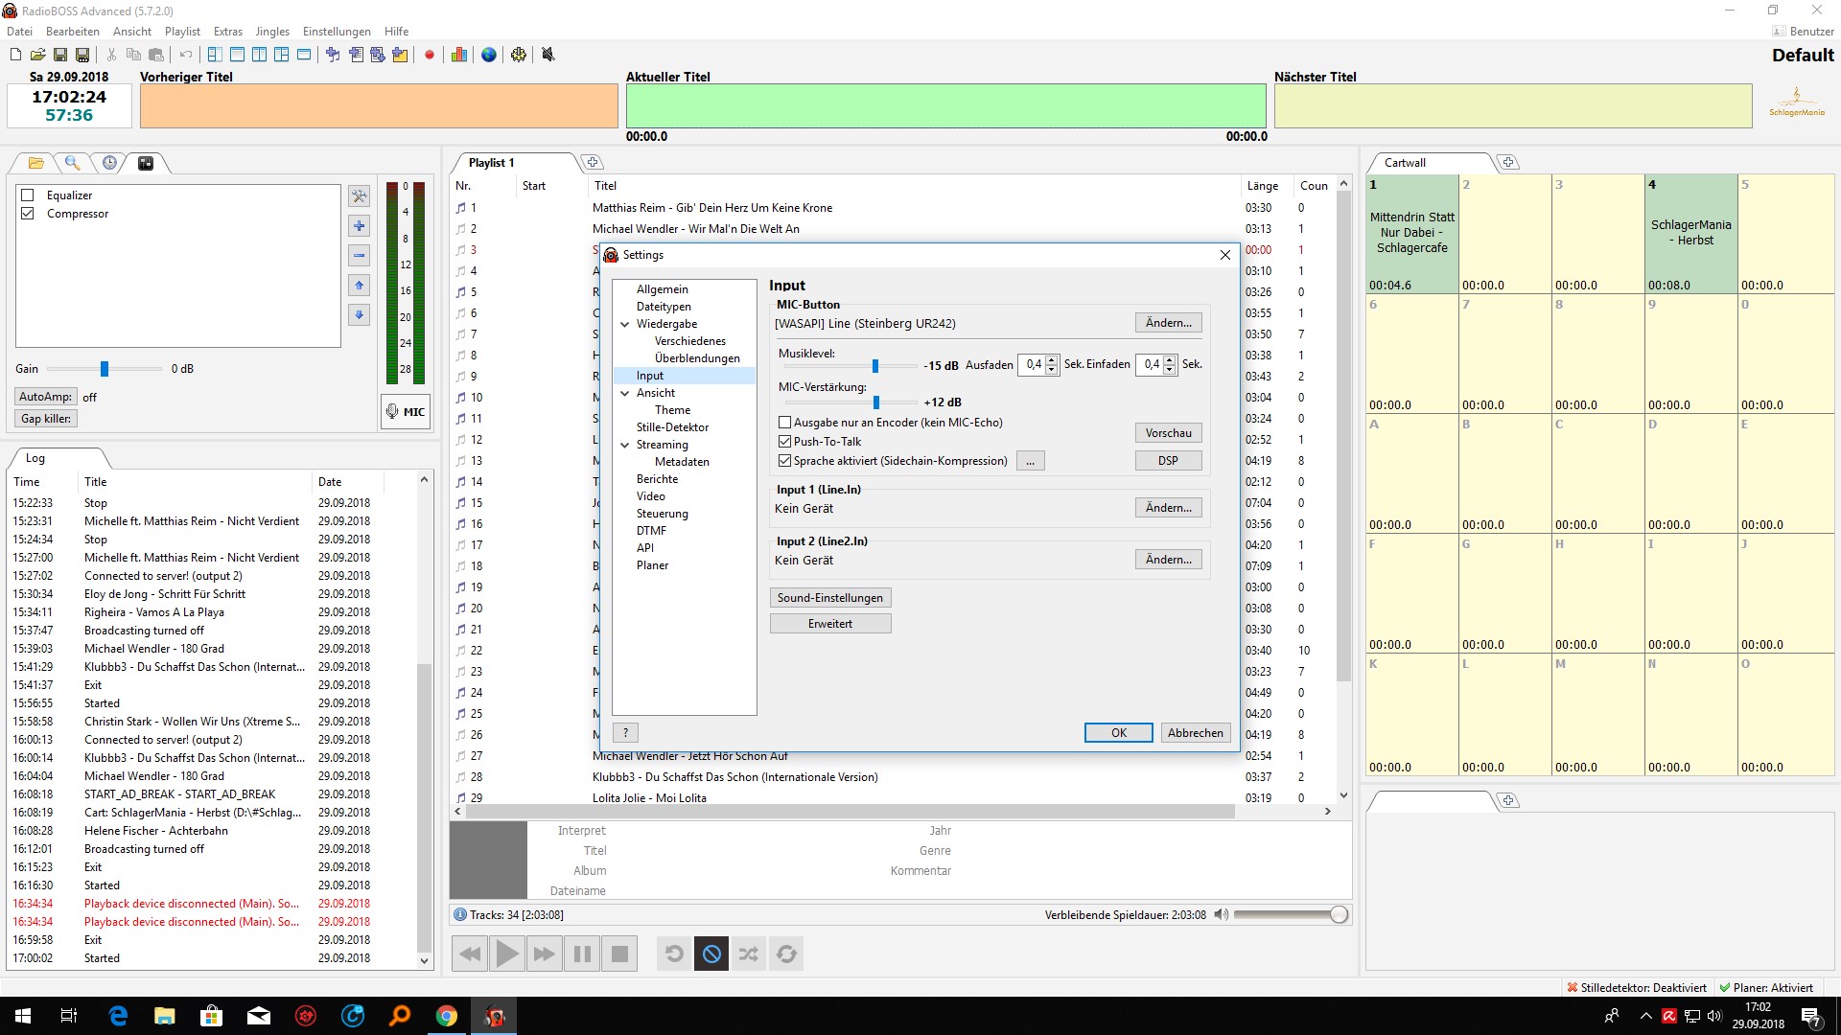This screenshot has width=1841, height=1035.
Task: Open the Playlist menu
Action: coord(182,32)
